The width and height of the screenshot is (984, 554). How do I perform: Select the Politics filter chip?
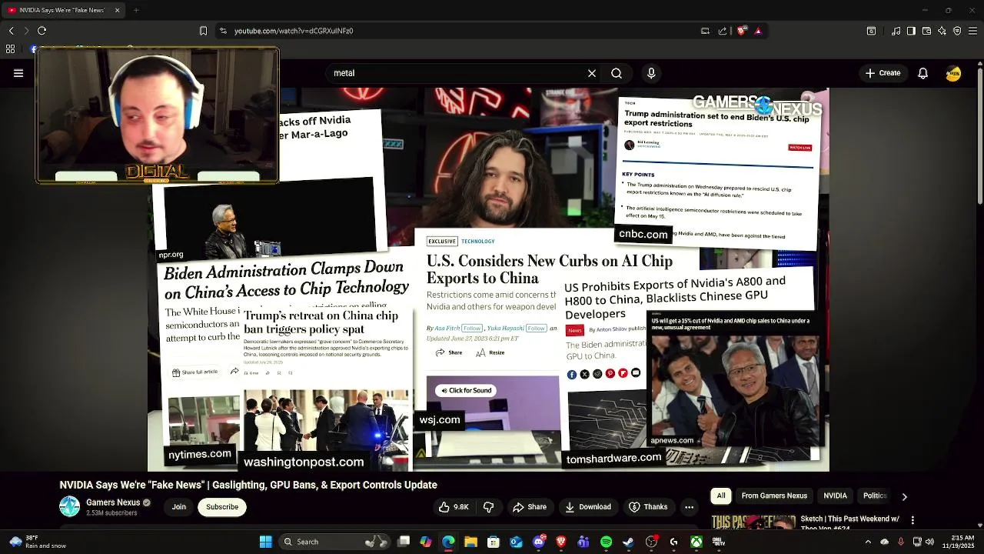(x=875, y=496)
